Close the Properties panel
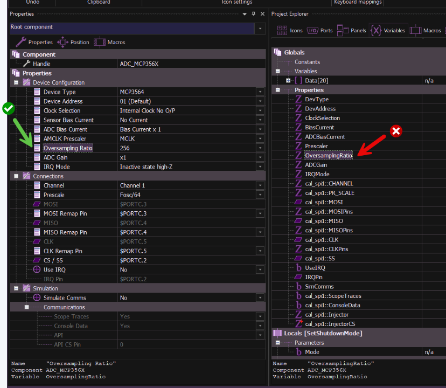Screen dimensions: 446x388 [262, 14]
